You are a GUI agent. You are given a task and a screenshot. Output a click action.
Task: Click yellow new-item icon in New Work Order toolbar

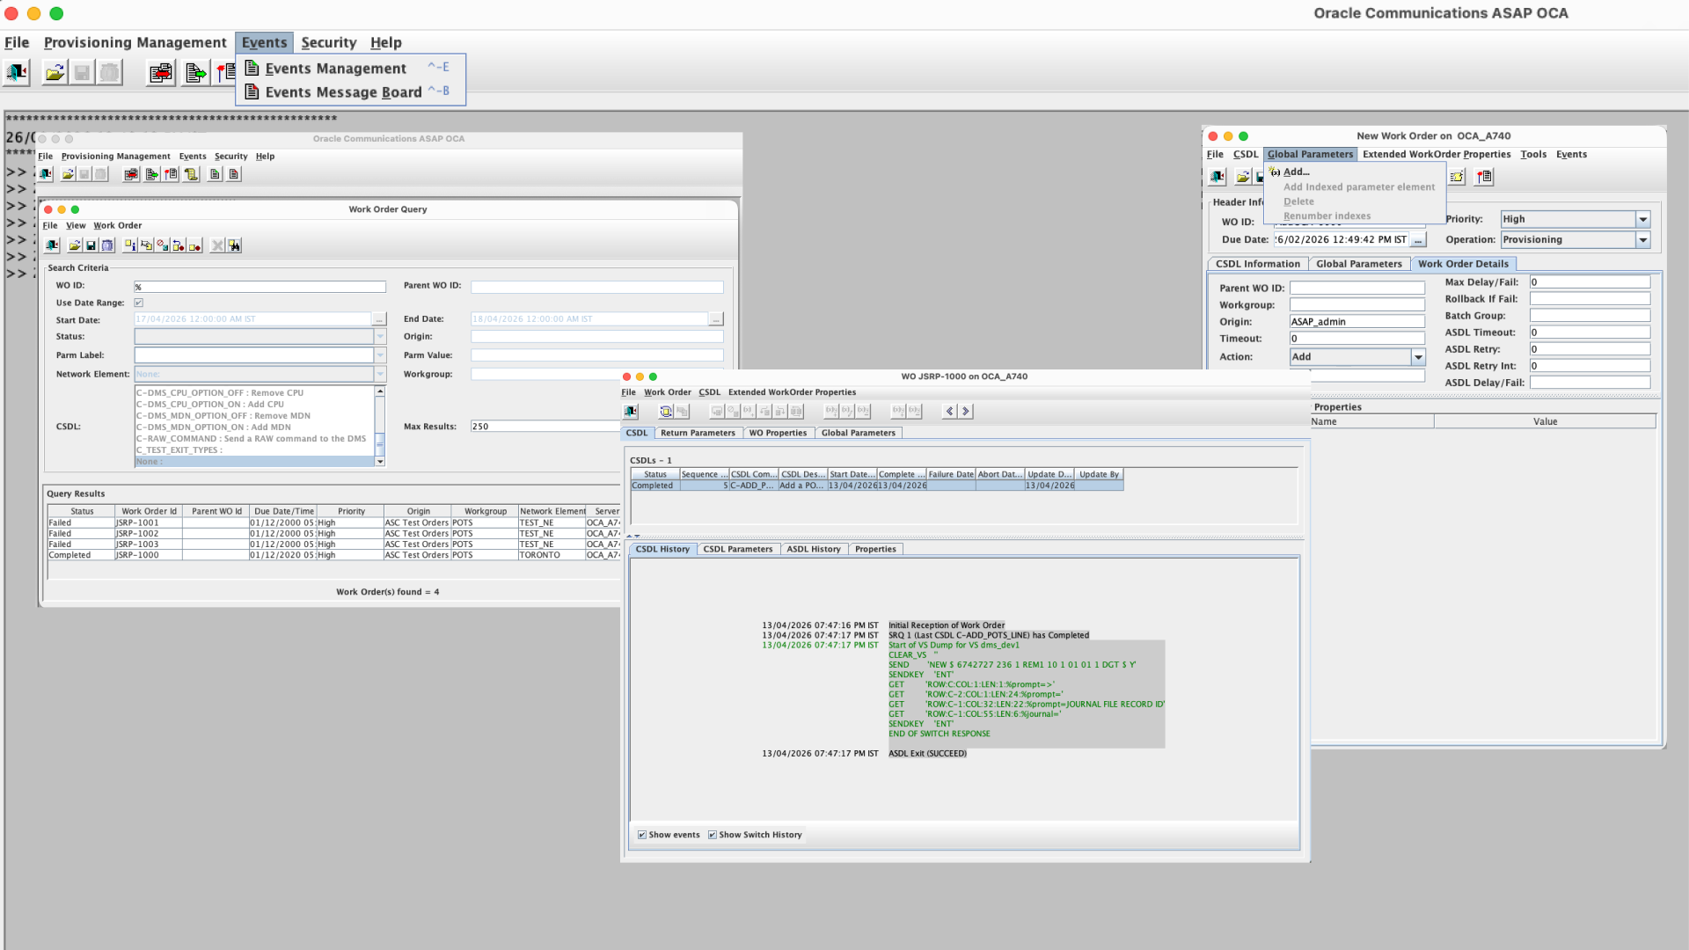point(1457,177)
